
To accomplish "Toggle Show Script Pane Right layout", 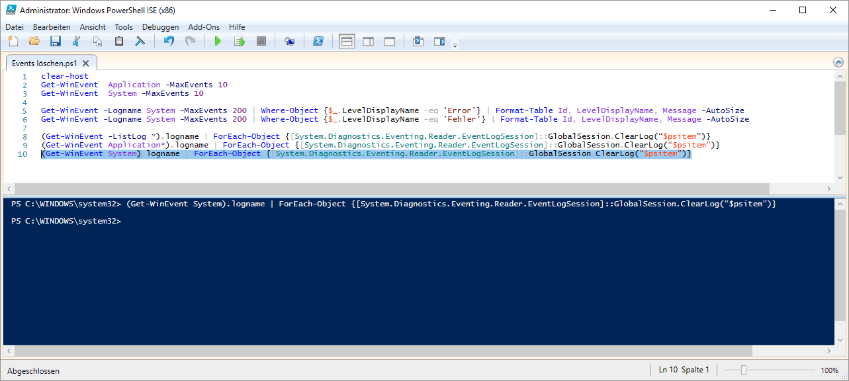I will pos(368,42).
